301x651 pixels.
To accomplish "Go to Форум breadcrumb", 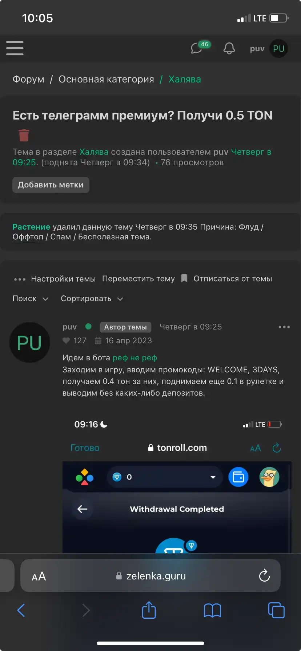I will coord(28,79).
